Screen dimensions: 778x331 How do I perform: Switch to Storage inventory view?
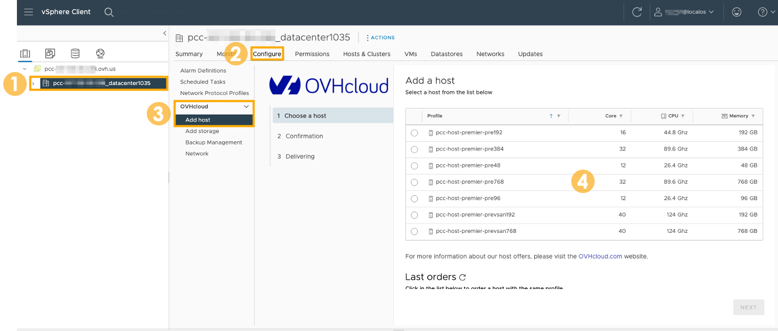75,53
